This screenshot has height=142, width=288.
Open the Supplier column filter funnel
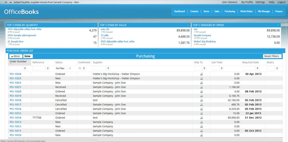click(x=108, y=68)
